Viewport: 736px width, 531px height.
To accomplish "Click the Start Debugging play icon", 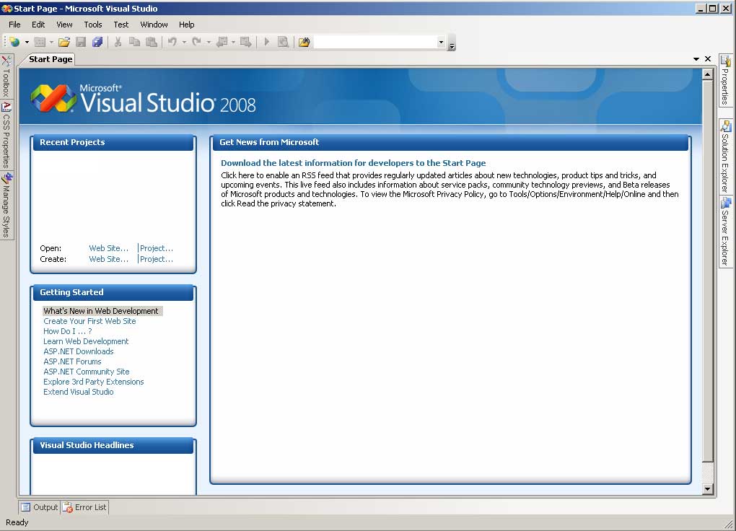I will (x=266, y=43).
